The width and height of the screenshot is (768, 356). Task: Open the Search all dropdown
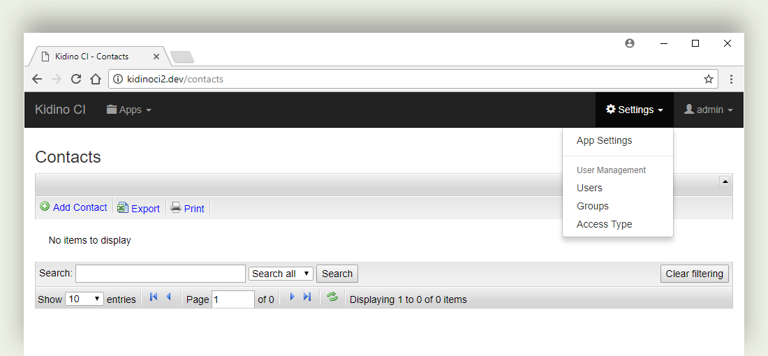click(x=281, y=274)
